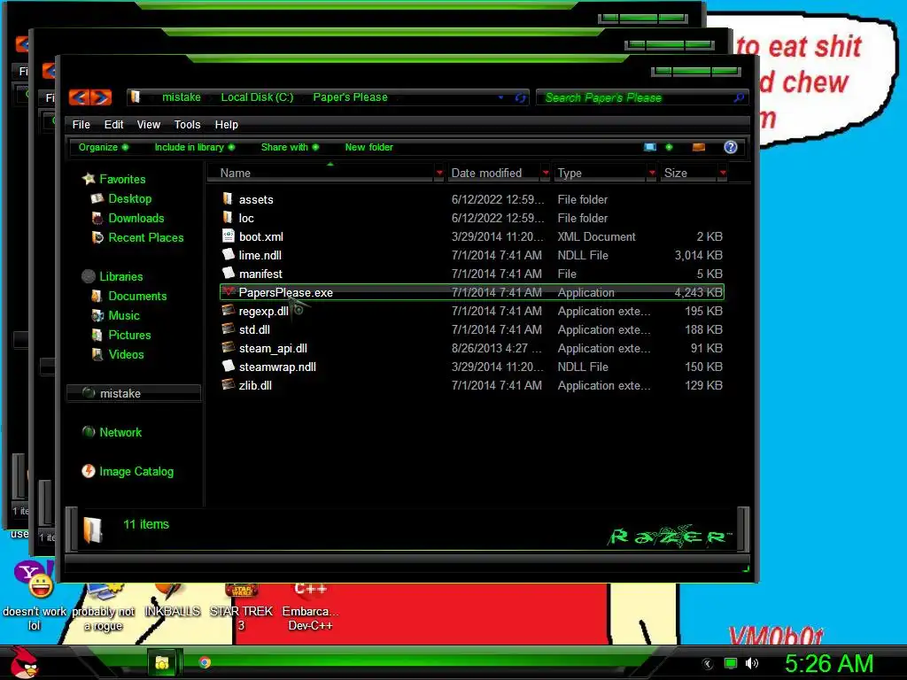907x680 pixels.
Task: Open the Tools menu
Action: click(188, 124)
